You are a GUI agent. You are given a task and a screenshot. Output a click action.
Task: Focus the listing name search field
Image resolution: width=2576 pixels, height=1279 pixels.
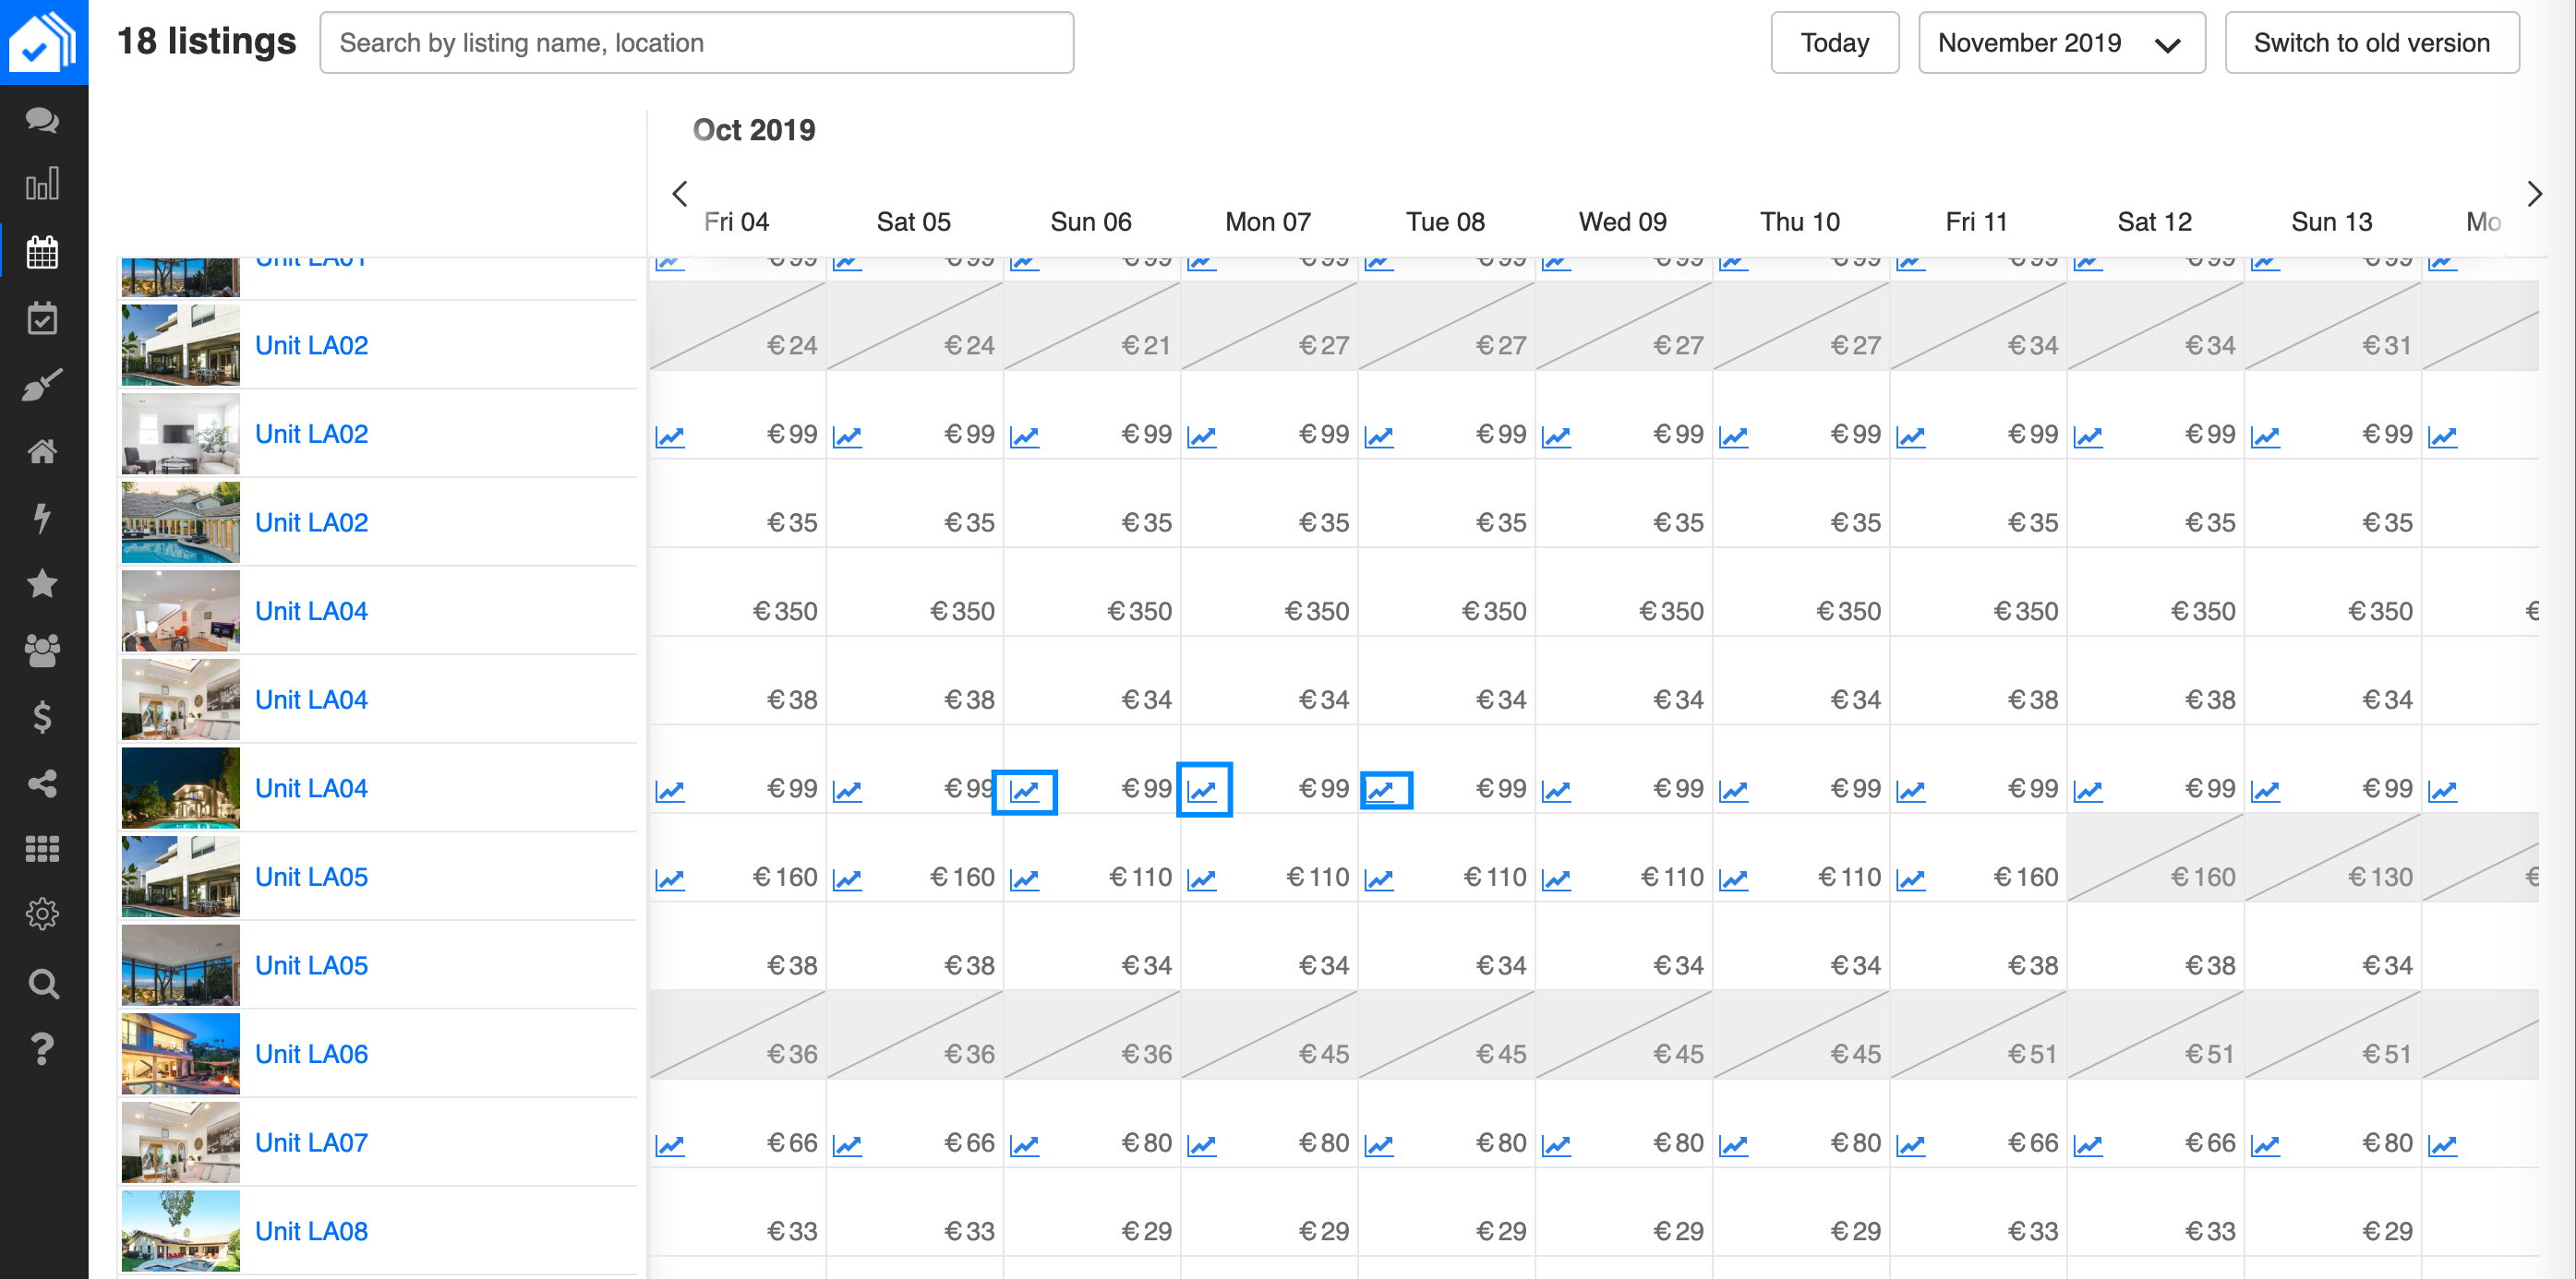click(696, 43)
